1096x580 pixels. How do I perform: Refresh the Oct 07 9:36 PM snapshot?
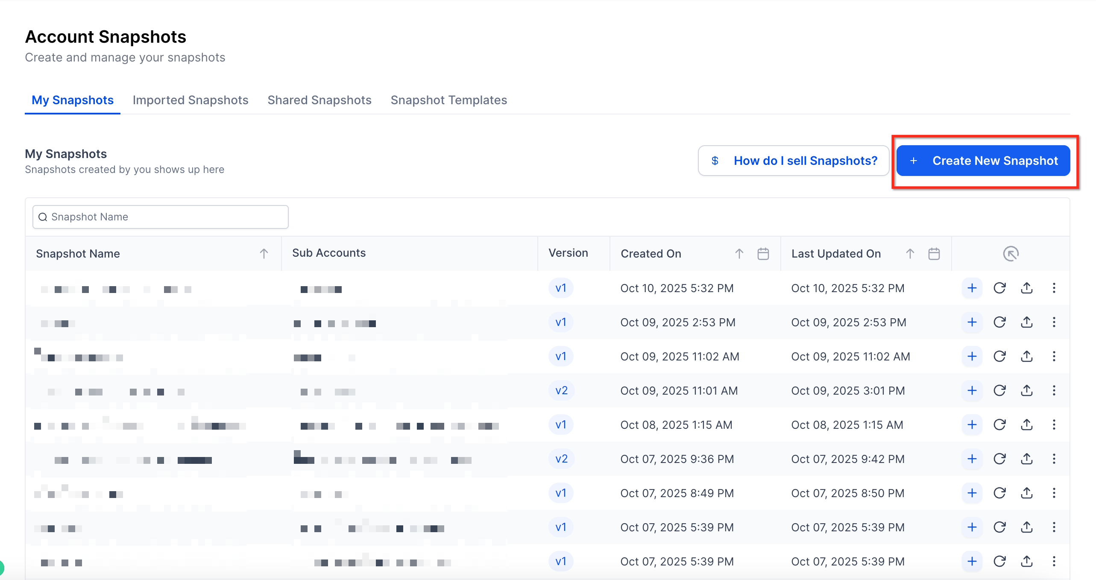(x=999, y=459)
